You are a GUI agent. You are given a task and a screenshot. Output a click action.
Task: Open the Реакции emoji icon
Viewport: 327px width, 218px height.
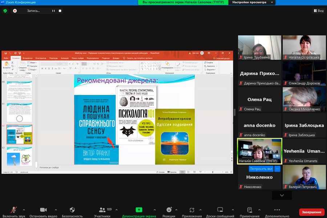coord(169,210)
